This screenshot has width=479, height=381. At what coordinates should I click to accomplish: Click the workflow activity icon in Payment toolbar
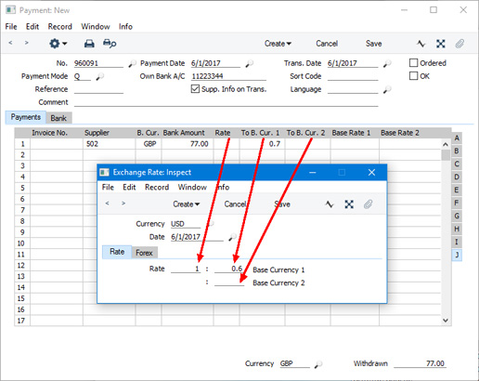pos(421,44)
